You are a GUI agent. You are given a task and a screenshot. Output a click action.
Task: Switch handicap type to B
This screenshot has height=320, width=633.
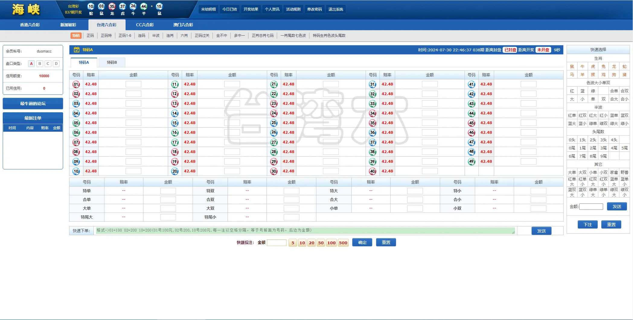tap(40, 64)
